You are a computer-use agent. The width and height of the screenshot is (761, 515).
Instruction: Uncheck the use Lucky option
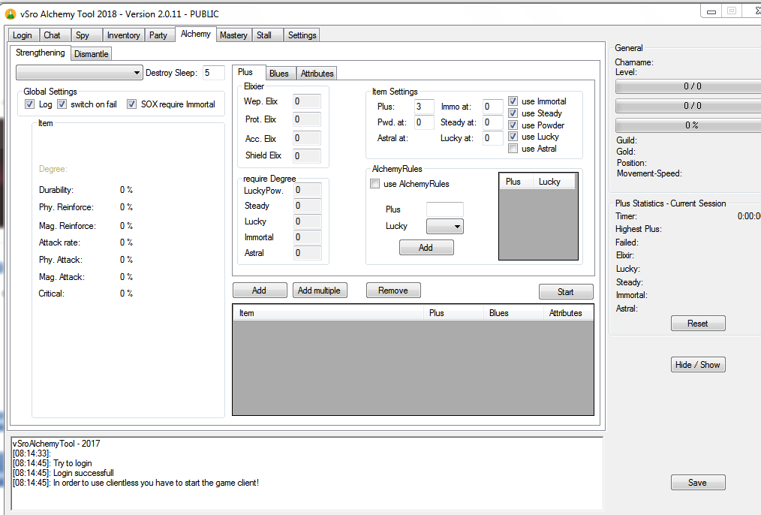[513, 137]
